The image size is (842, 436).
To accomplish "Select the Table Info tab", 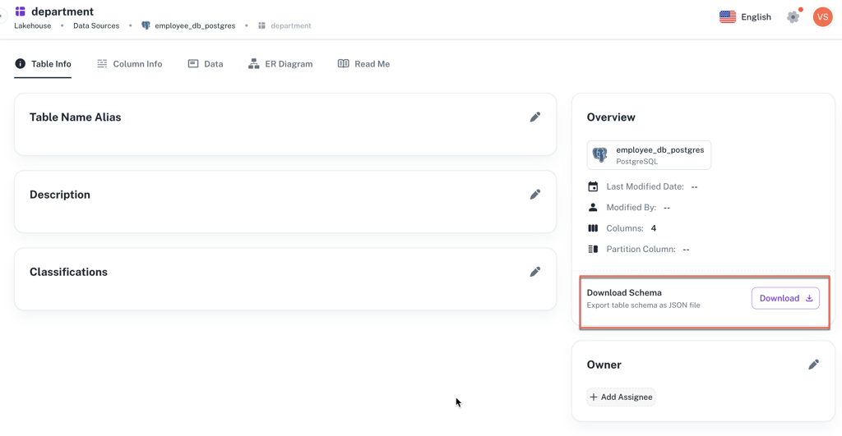I will click(x=43, y=64).
